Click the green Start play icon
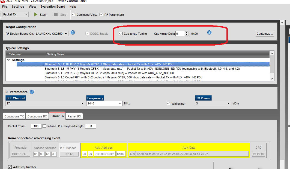This screenshot has height=169, width=290. (36, 14)
